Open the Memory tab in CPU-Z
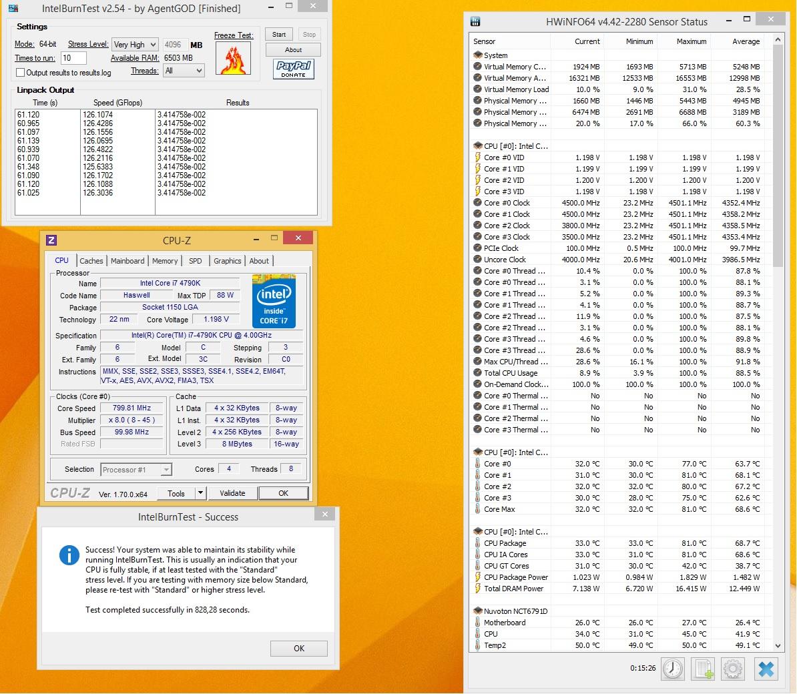 165,261
